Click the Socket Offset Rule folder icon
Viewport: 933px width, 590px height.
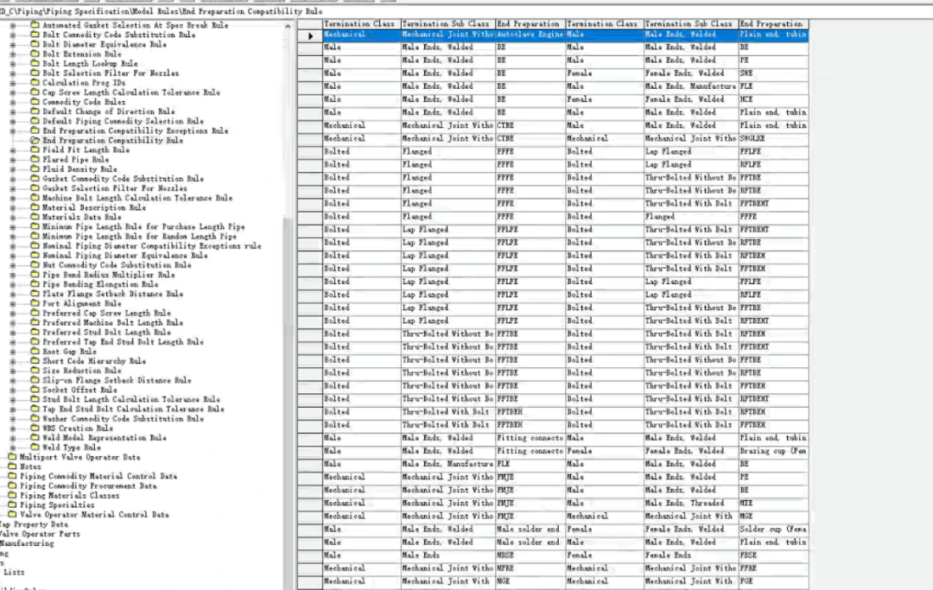point(35,390)
